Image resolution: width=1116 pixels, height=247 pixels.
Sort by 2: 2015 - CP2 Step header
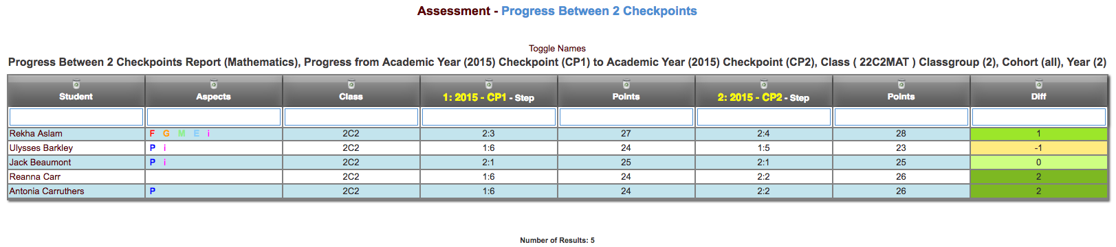pos(764,97)
